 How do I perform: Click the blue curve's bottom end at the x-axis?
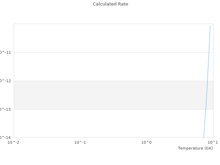204,137
